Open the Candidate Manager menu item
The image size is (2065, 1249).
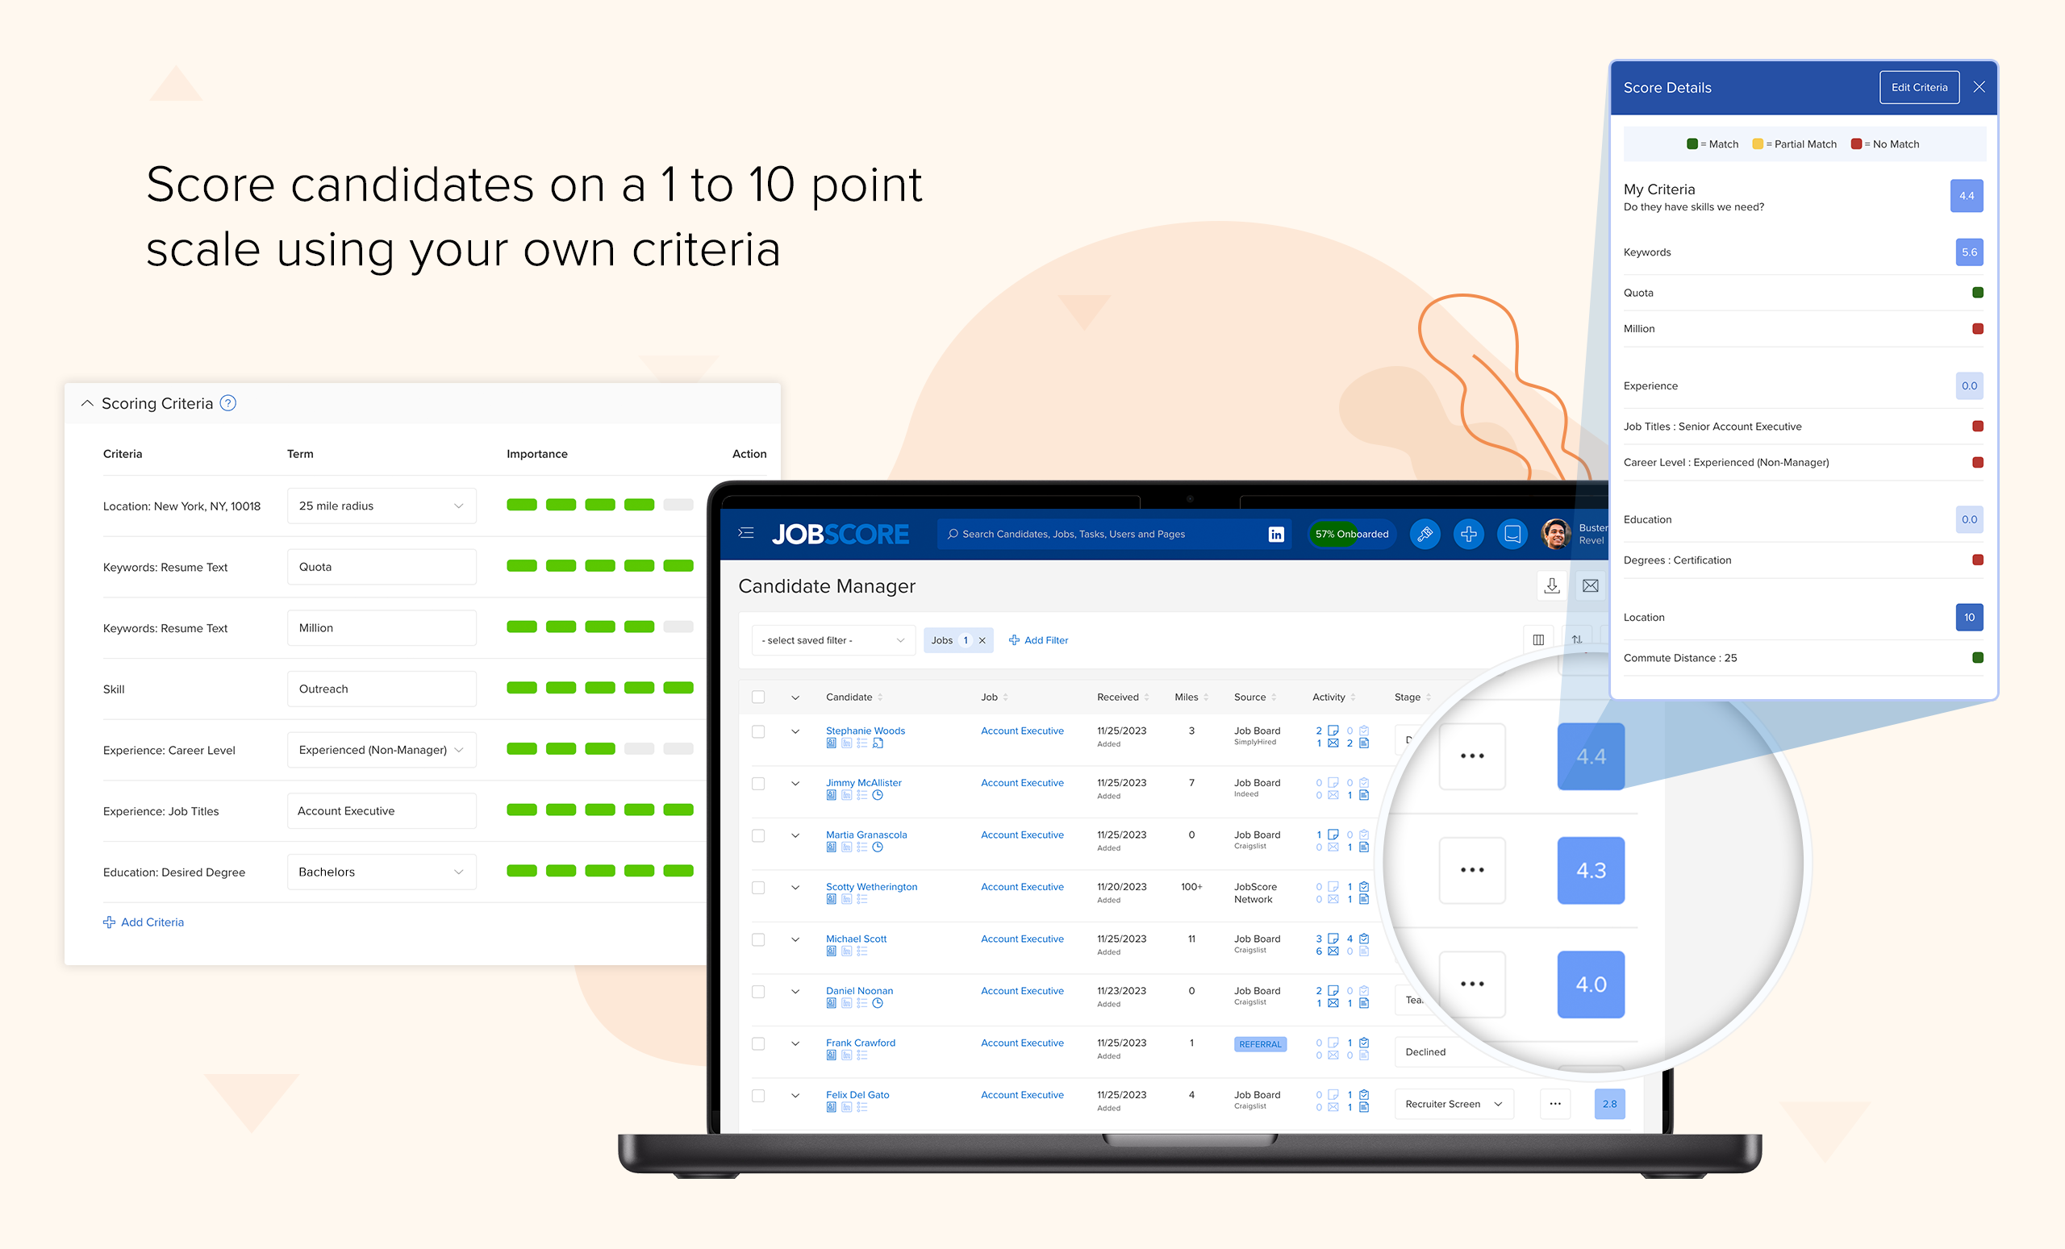[828, 585]
